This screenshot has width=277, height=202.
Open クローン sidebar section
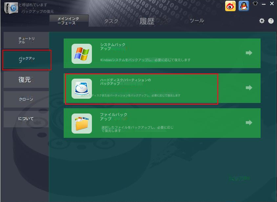click(x=26, y=99)
